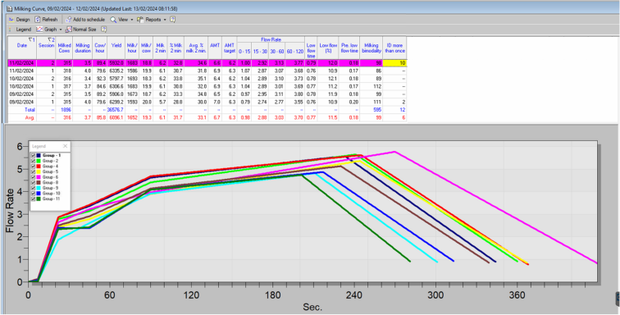Click the red Group - 4 color swatch
This screenshot has height=315, width=620.
point(39,167)
